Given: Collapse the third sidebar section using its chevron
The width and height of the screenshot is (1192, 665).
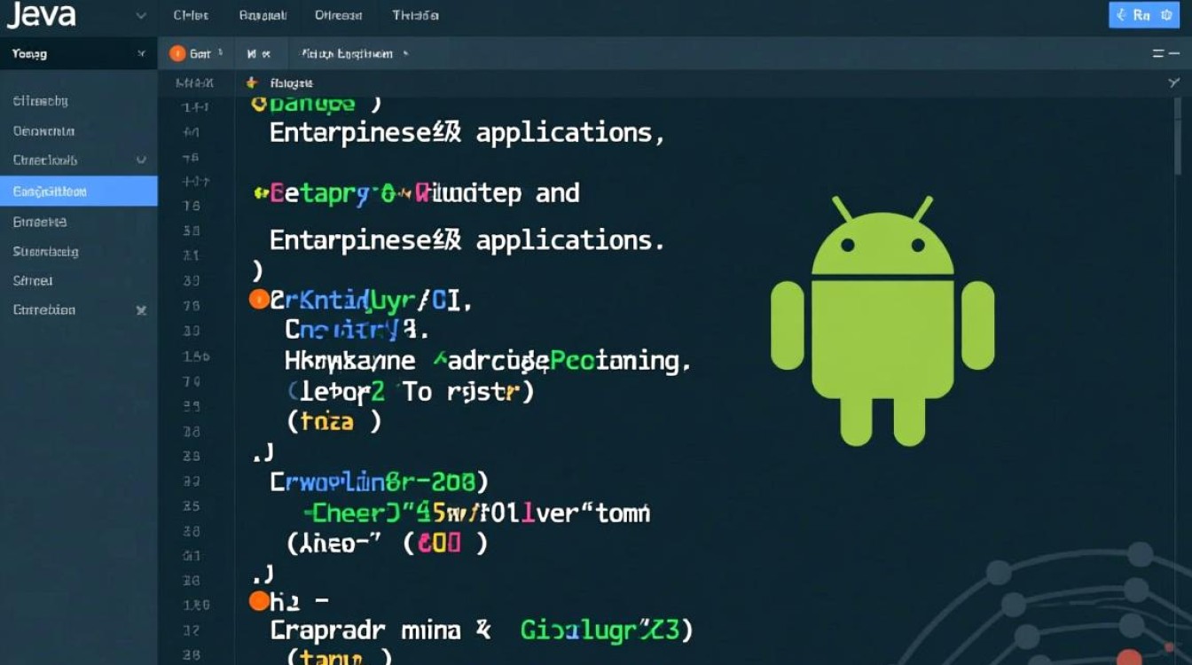Looking at the screenshot, I should click(142, 160).
